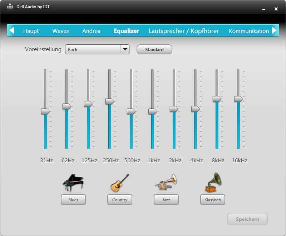The image size is (286, 236).
Task: Apply the Blues preset button
Action: [73, 200]
